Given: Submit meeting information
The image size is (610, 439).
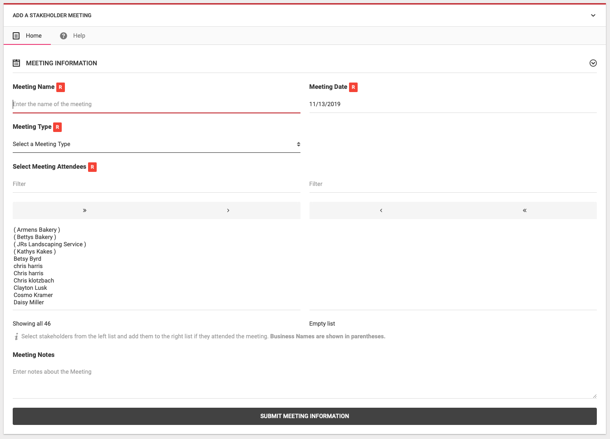Looking at the screenshot, I should point(305,416).
